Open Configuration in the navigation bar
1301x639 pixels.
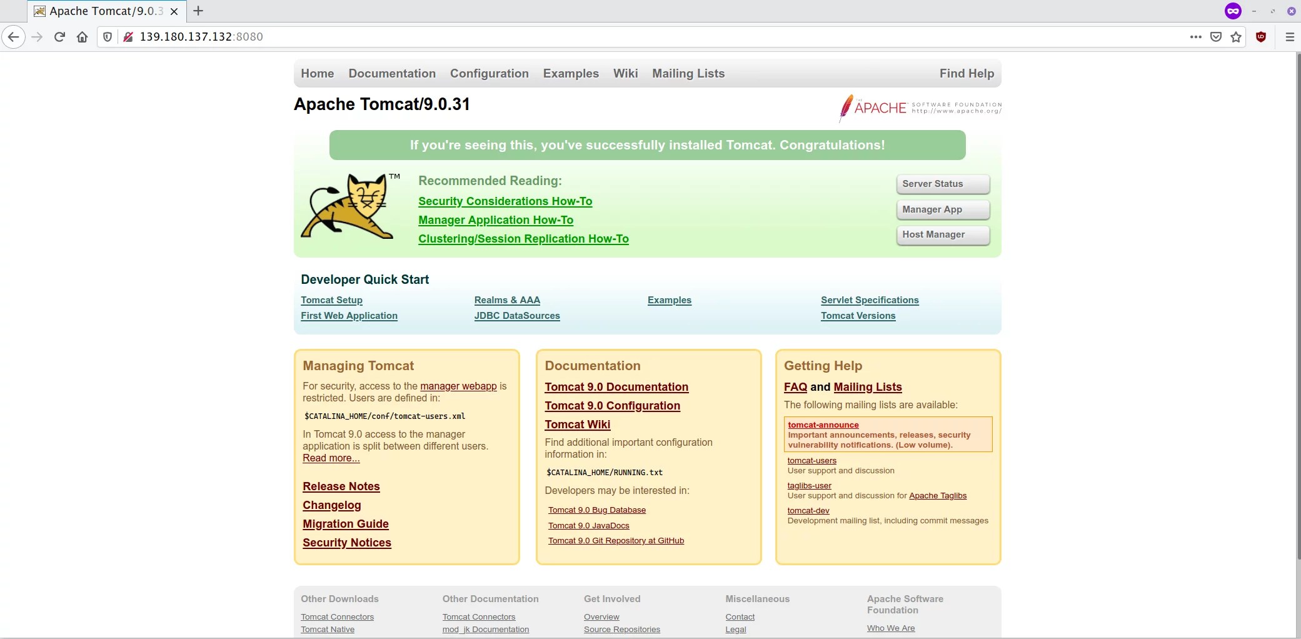pyautogui.click(x=490, y=74)
